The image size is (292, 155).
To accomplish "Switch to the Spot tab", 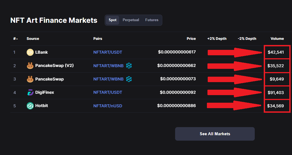I will [x=113, y=20].
